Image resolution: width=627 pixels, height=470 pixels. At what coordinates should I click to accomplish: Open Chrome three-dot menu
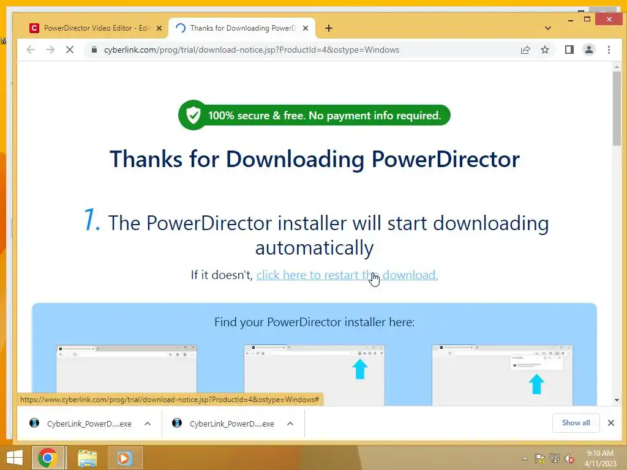[x=609, y=50]
